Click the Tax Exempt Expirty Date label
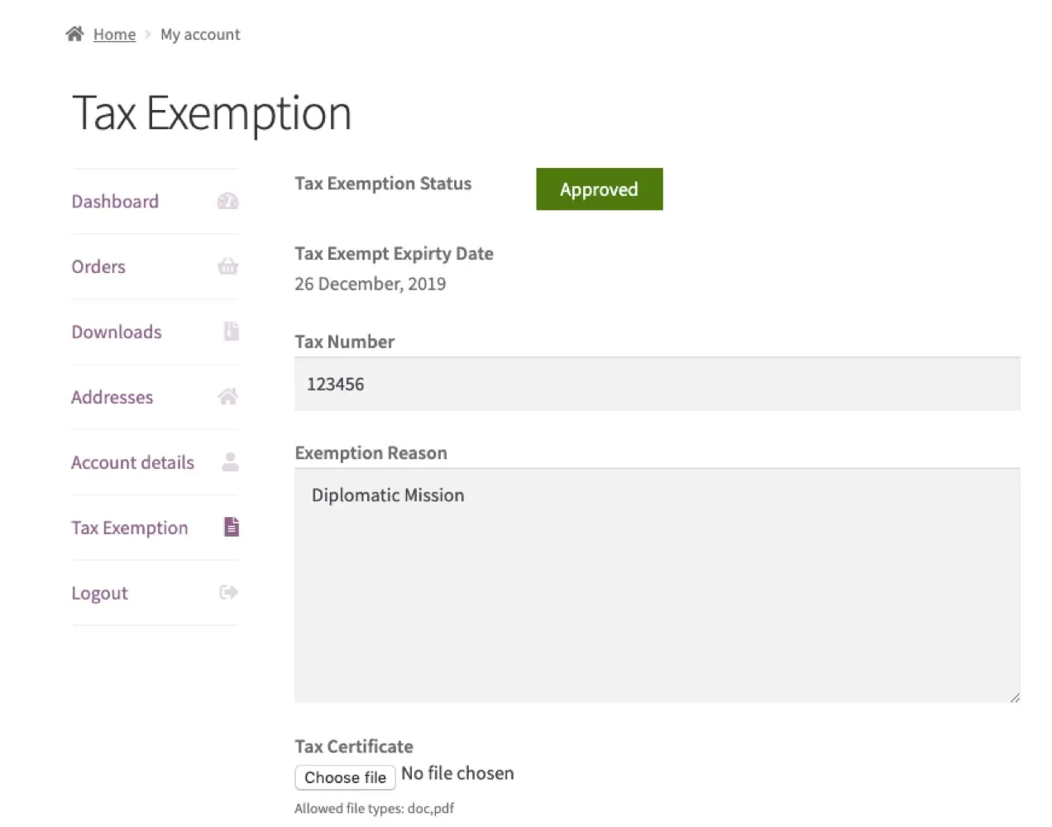Viewport: 1052px width, 827px height. click(x=394, y=254)
